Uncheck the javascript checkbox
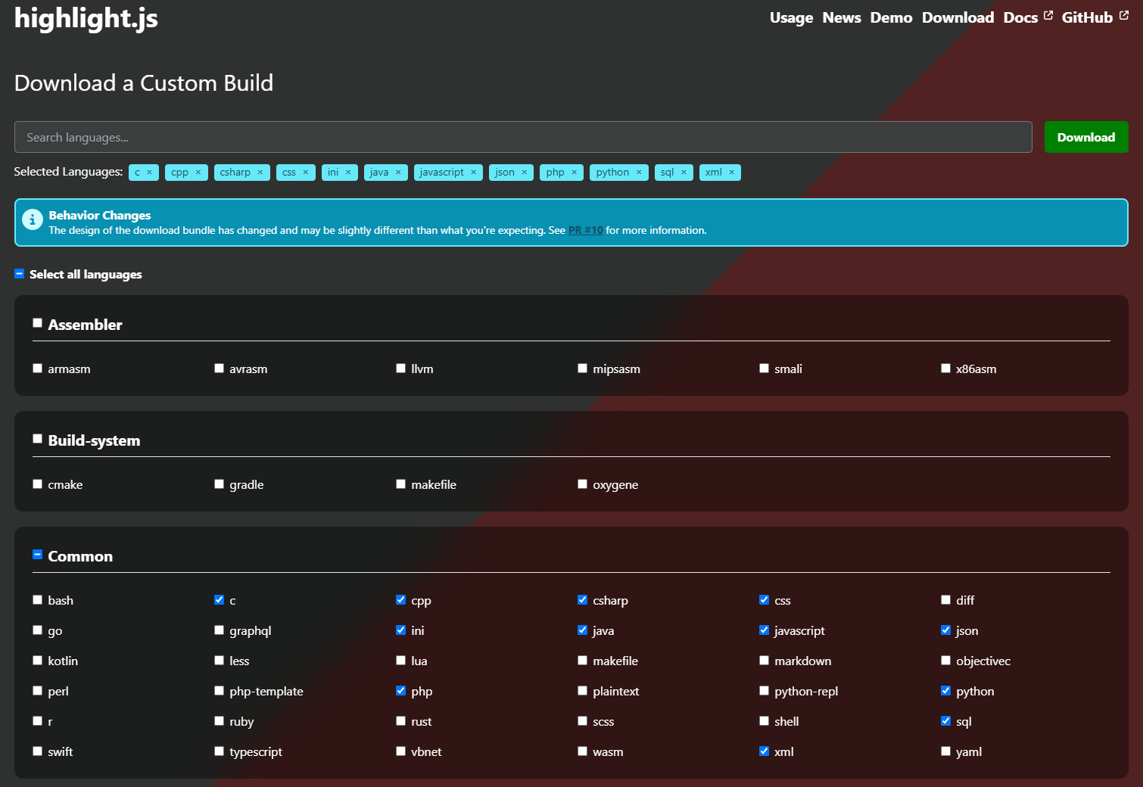This screenshot has width=1143, height=787. (x=764, y=630)
